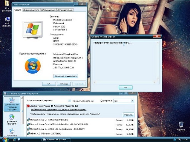Click the Windows XP logo monitor image
This screenshot has height=142, width=190.
[33, 30]
